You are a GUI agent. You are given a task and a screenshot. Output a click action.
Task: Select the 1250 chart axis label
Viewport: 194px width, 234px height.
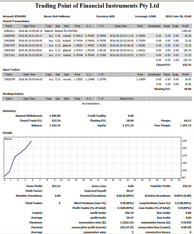[x=184, y=141]
